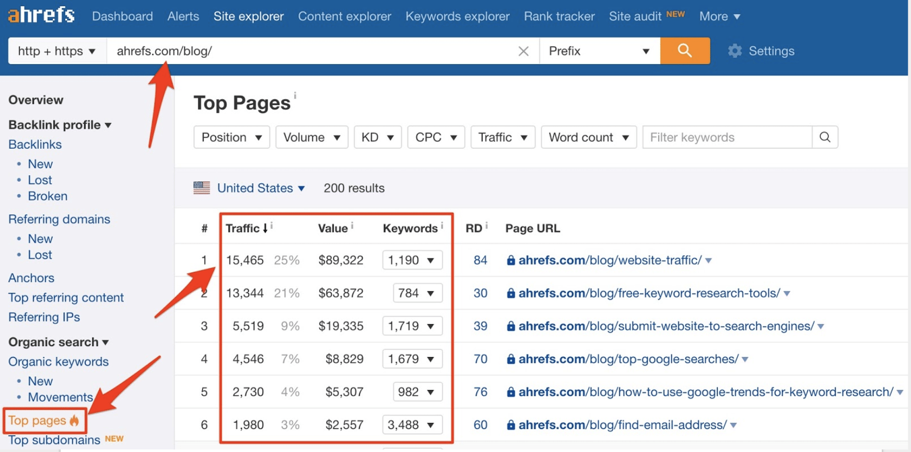
Task: Expand the 1,679 keywords dropdown
Action: pyautogui.click(x=412, y=359)
